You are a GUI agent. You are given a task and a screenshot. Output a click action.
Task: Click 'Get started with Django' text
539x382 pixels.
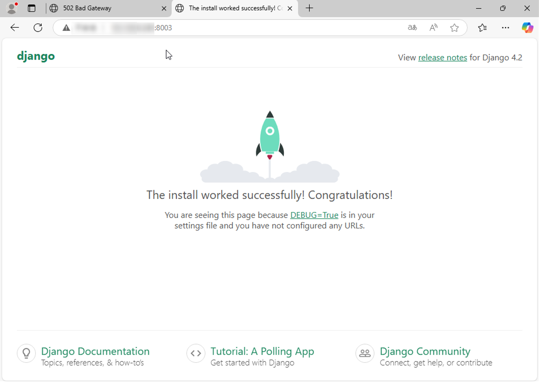pos(252,363)
